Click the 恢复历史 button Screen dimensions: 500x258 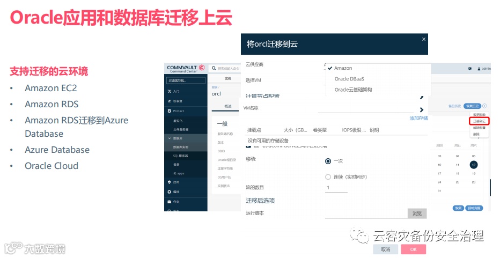click(x=472, y=106)
